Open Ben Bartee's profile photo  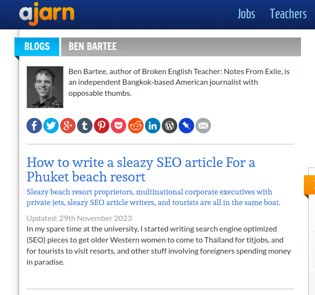(45, 87)
